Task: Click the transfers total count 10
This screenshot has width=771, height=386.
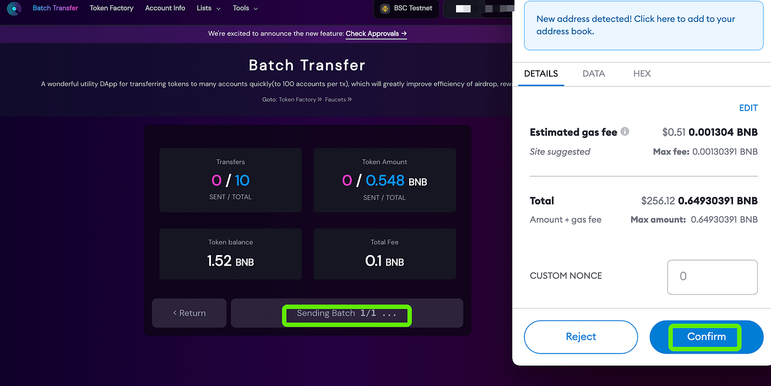Action: point(242,180)
